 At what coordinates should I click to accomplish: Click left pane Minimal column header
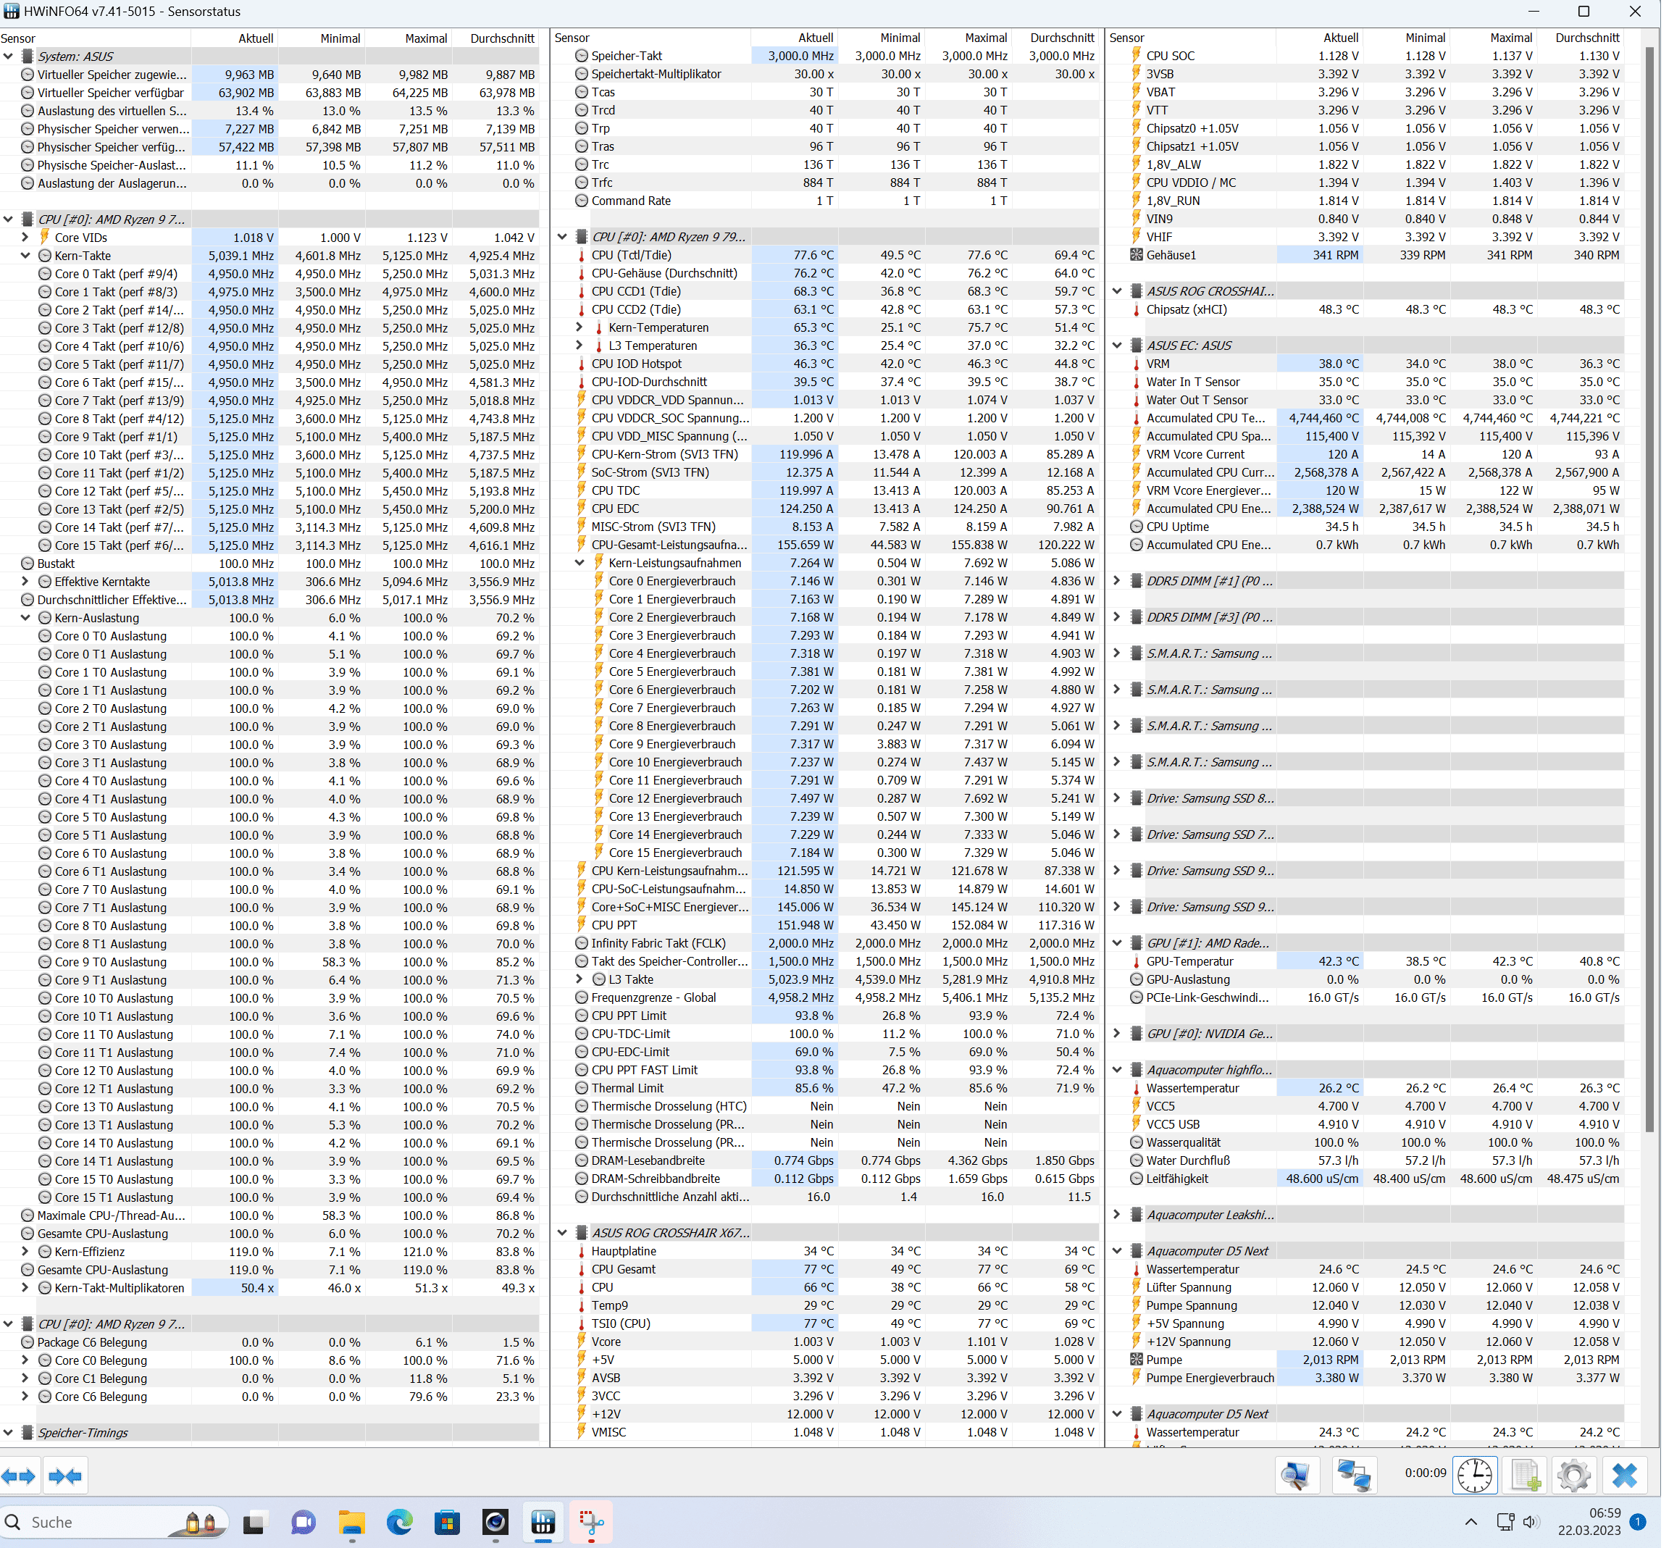tap(321, 38)
